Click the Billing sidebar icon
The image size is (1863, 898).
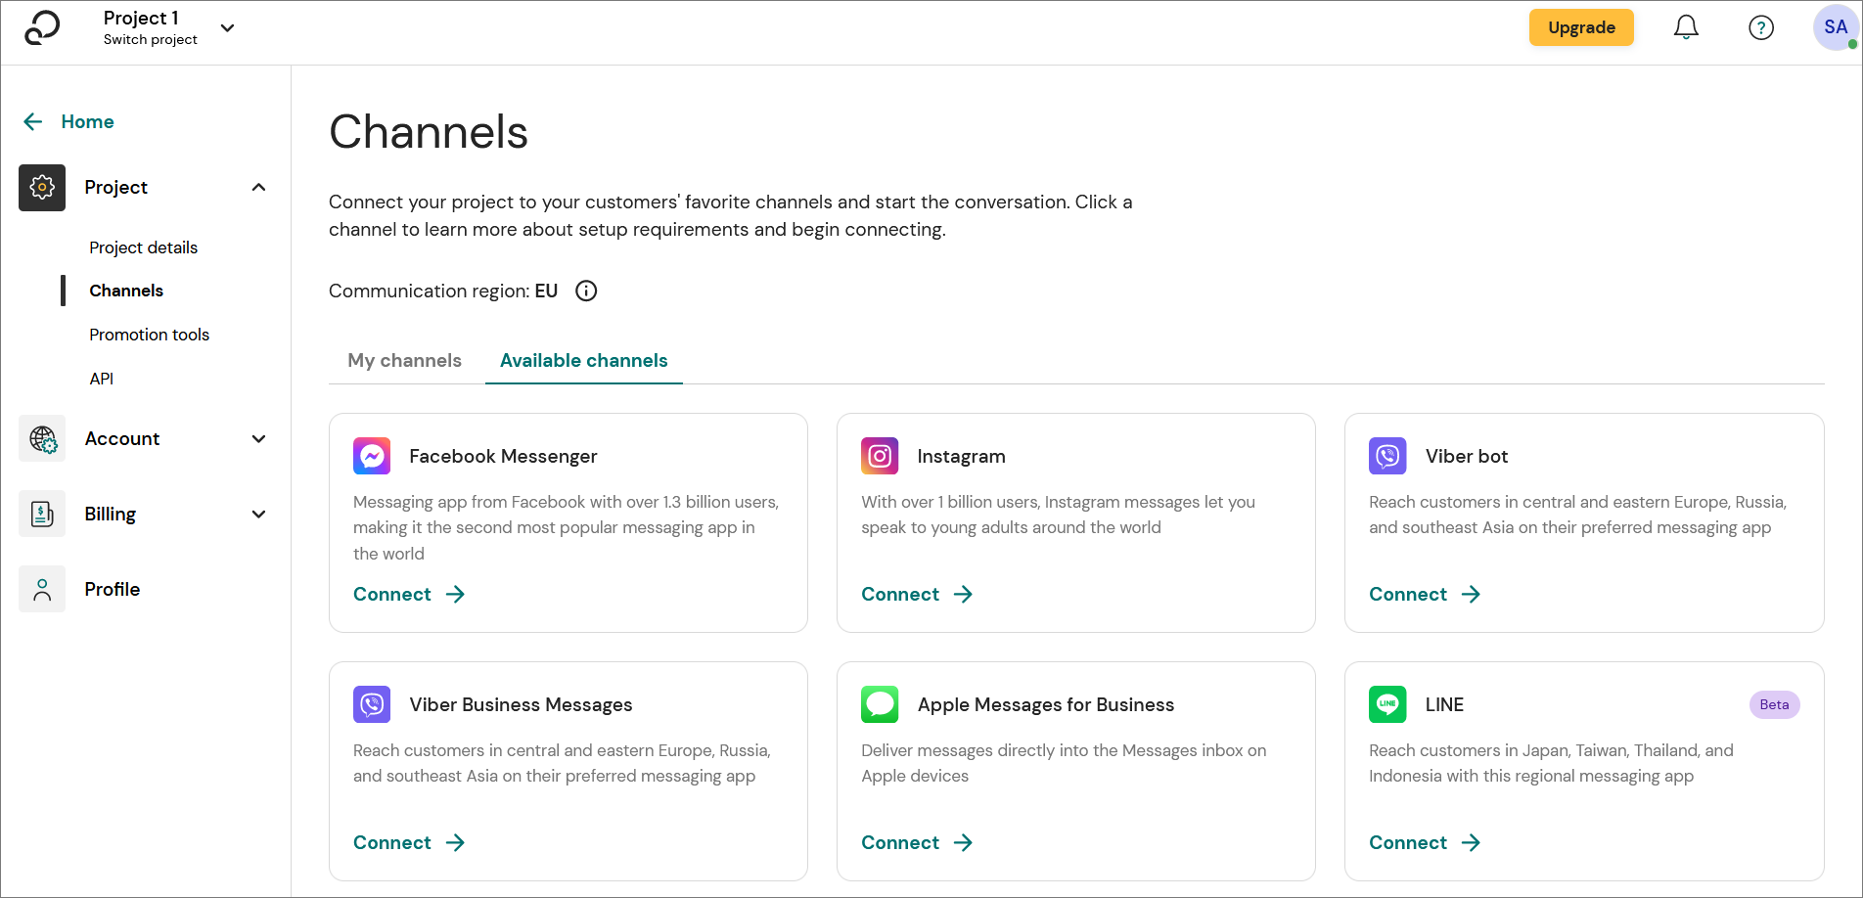click(x=41, y=513)
